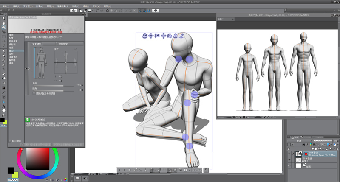Hide the 3D drawing figure layer

coord(290,154)
